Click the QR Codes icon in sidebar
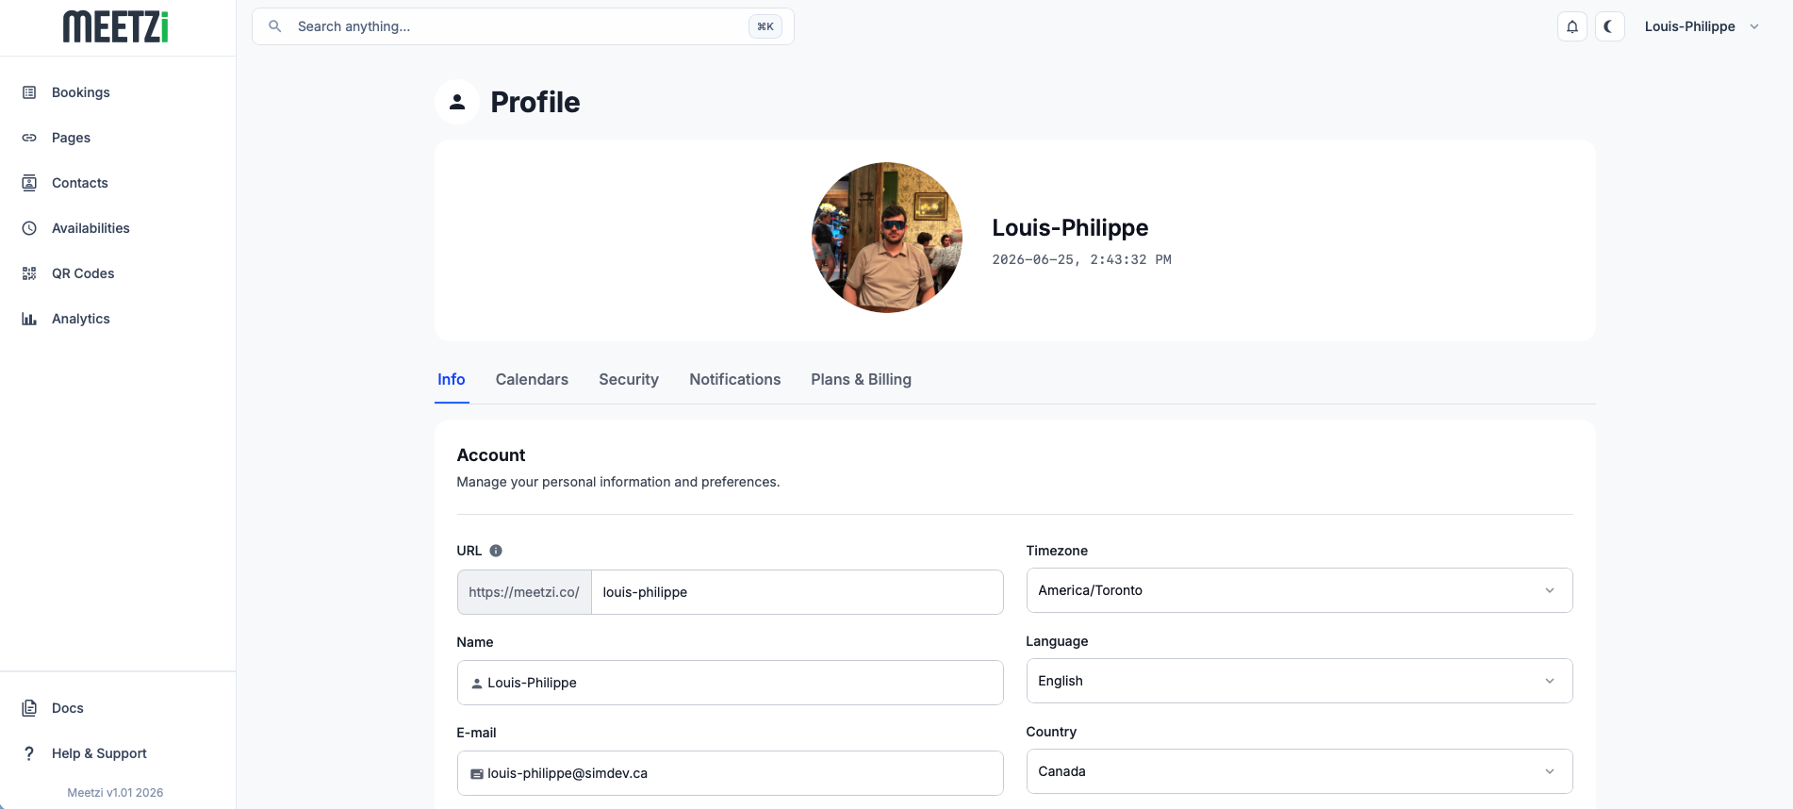The width and height of the screenshot is (1793, 809). pyautogui.click(x=29, y=273)
